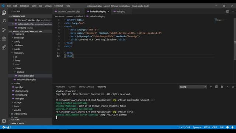Open the Selection menu
This screenshot has width=236, height=133.
click(x=24, y=6)
